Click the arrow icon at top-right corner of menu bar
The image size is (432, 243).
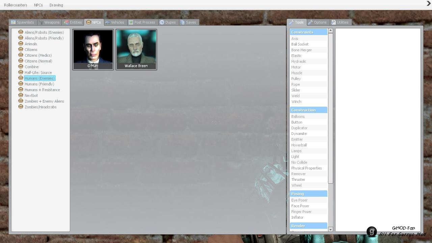(429, 3)
